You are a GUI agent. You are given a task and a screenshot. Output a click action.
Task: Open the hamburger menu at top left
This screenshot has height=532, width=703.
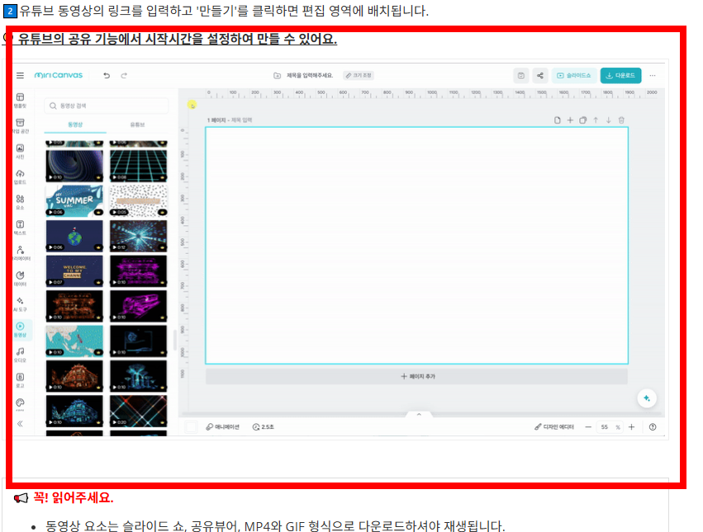pos(19,75)
